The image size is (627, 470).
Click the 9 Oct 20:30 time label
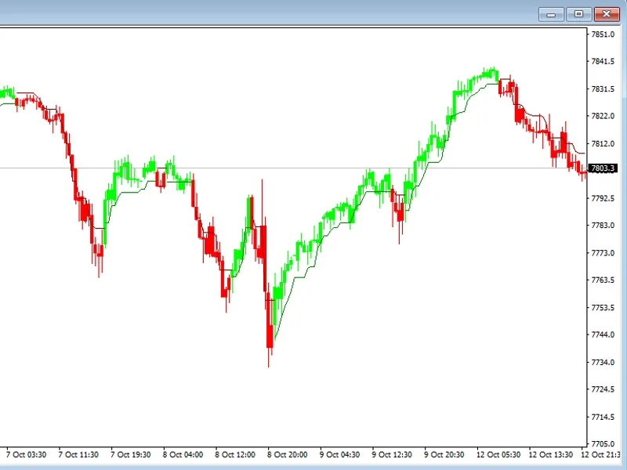[444, 455]
